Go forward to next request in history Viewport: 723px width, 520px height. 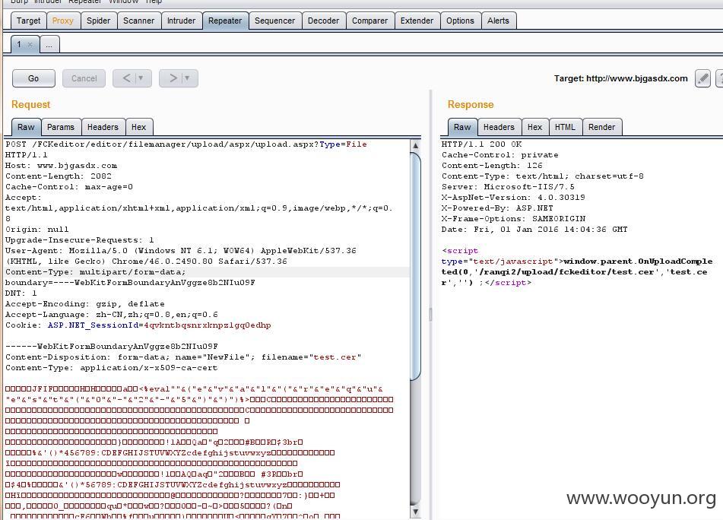(x=173, y=78)
